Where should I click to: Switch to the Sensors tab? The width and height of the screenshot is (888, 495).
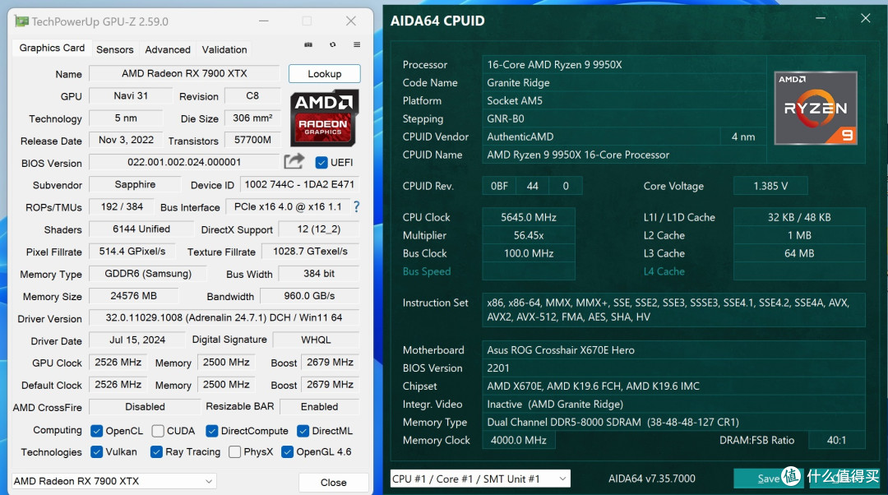114,49
